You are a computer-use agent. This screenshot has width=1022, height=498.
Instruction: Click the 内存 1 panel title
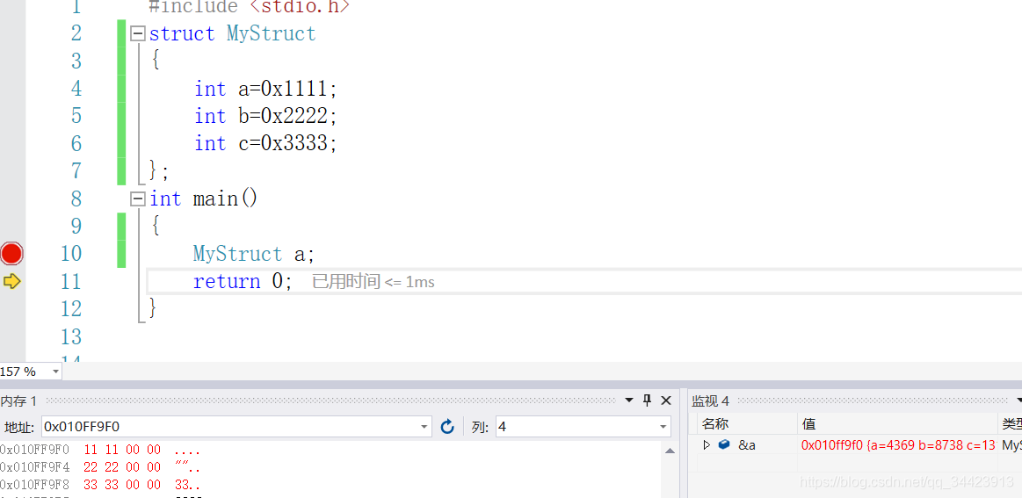point(19,401)
